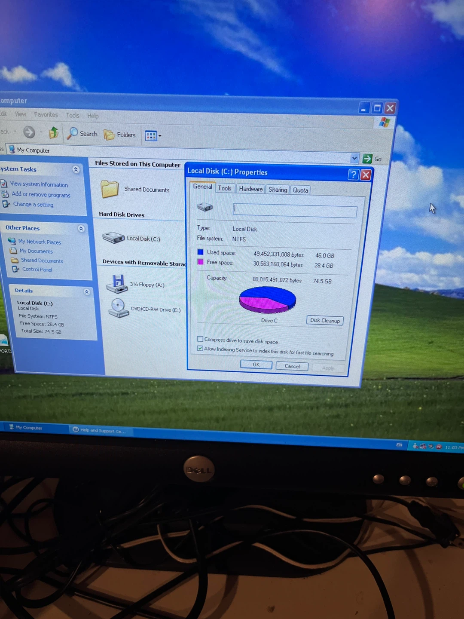Select the DVD/CD-RW Drive (E:) icon
The image size is (464, 619).
point(119,308)
